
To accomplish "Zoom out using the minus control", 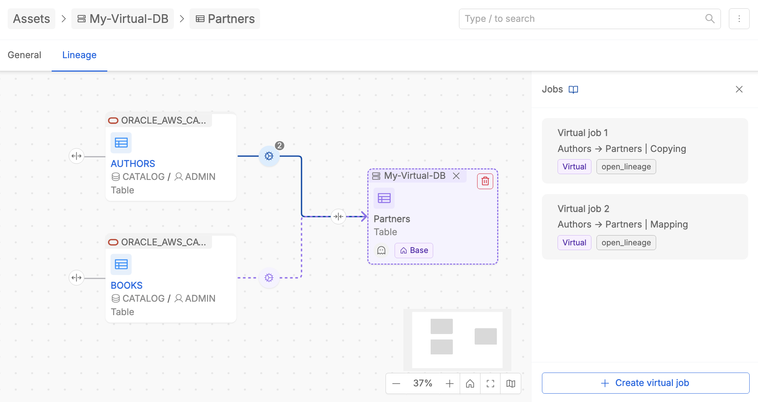I will pos(396,383).
